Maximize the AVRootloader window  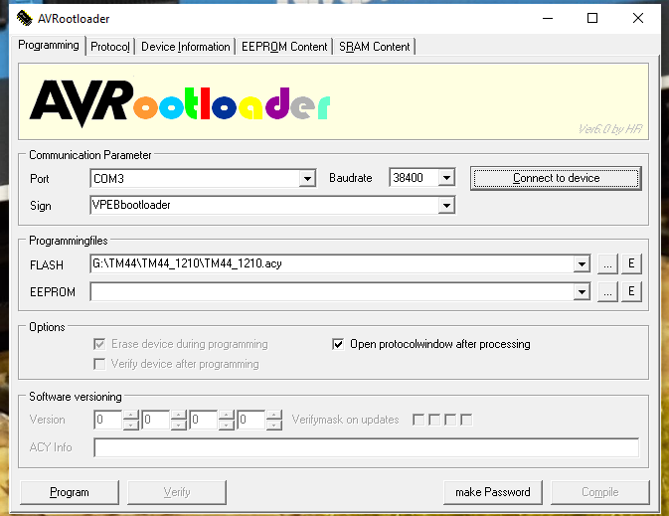point(592,18)
